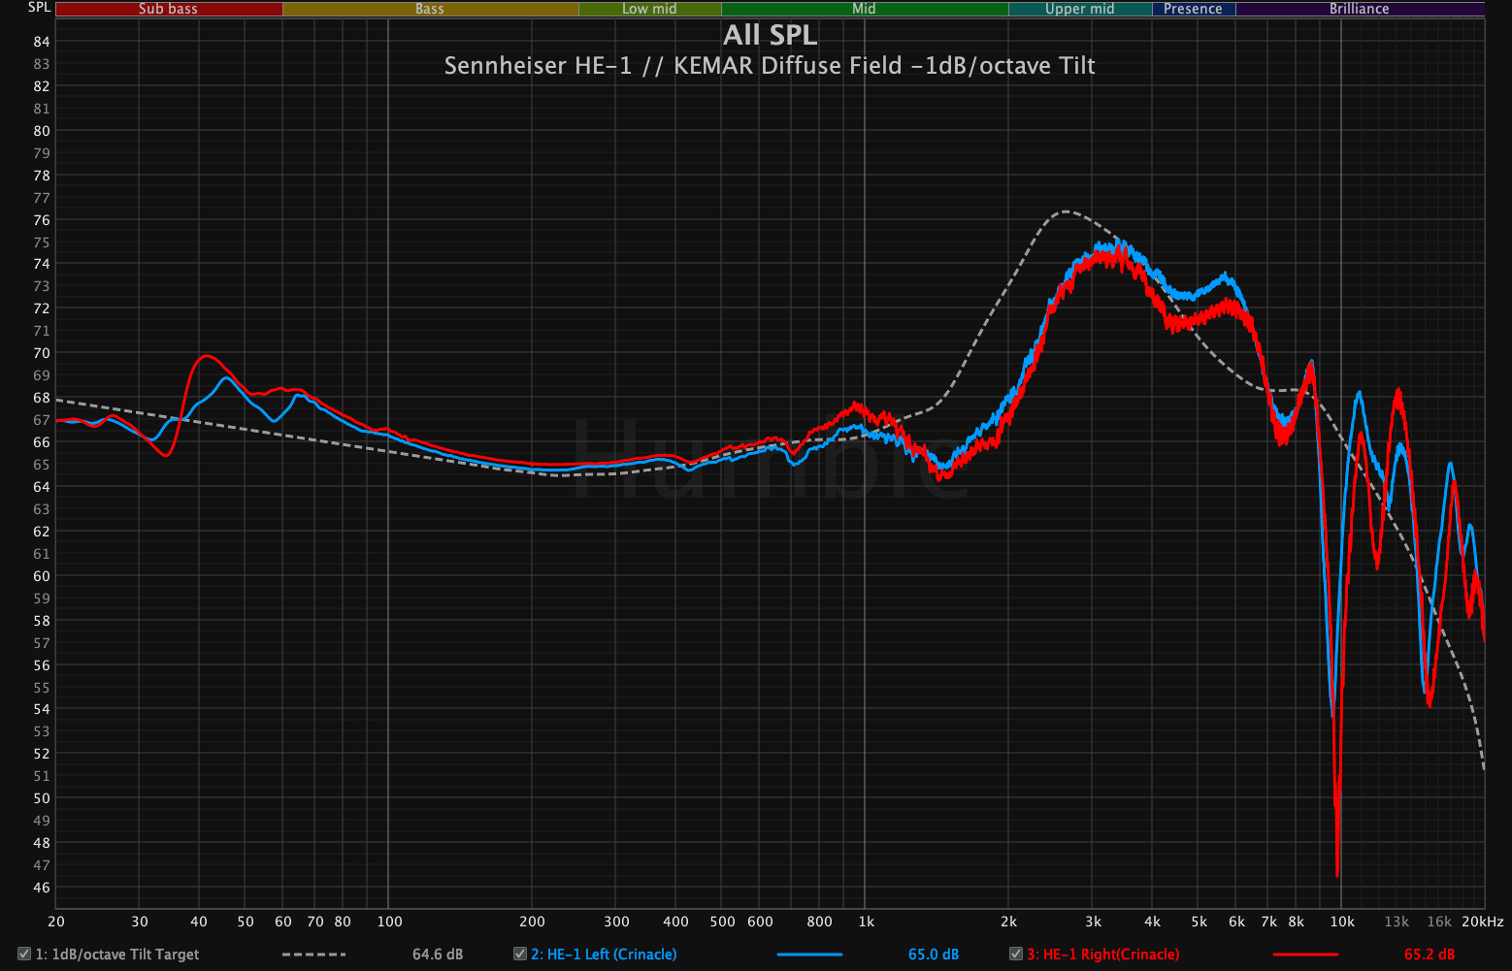The image size is (1512, 971).
Task: Click the dashed gray Tilt Target line sample
Action: [313, 955]
